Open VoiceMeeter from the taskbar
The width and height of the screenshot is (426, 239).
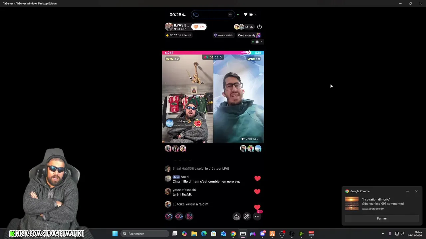pos(311,234)
